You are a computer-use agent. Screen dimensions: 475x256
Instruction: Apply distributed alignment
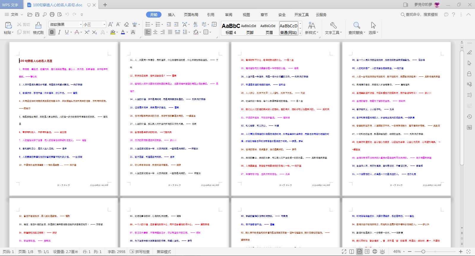coord(178,32)
